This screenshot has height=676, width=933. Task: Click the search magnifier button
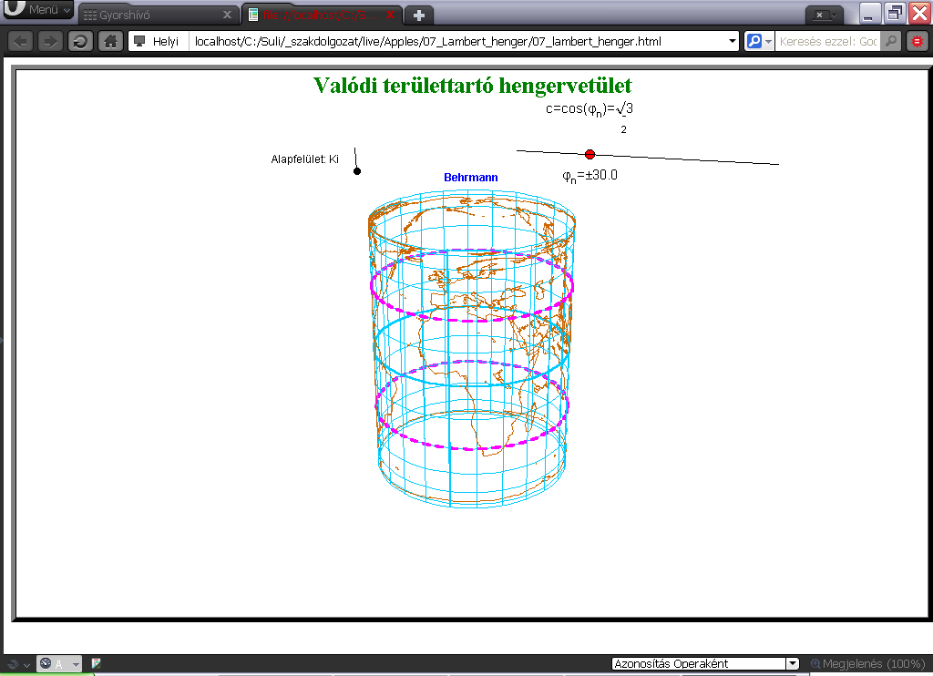click(x=891, y=42)
